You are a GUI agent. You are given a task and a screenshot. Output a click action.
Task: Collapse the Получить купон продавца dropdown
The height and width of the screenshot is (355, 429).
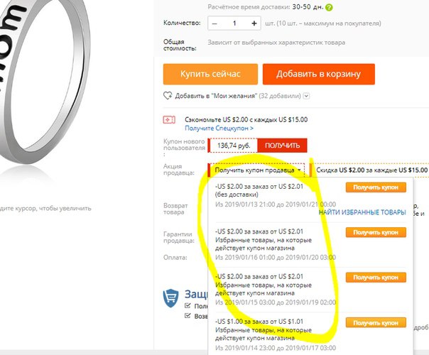pos(256,170)
